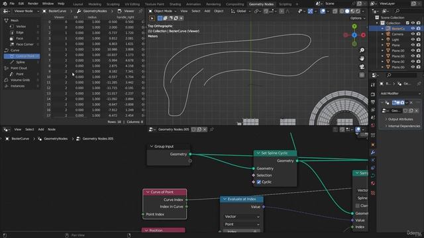The image size is (424, 238).
Task: Click the zoom magnifier icon in the viewport
Action: click(362, 50)
